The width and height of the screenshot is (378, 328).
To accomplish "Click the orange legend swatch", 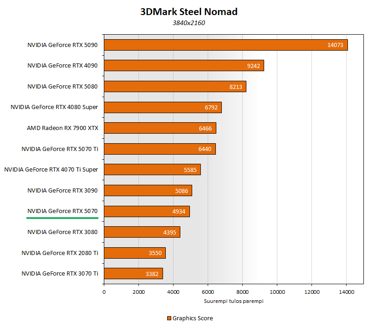I will click(169, 318).
